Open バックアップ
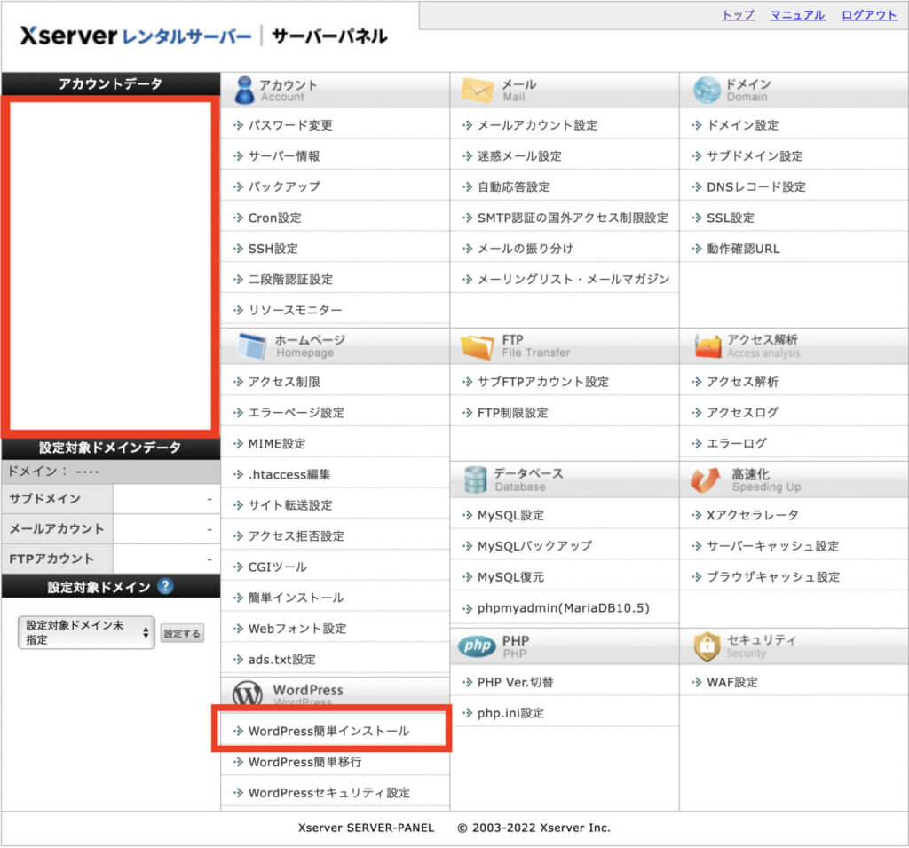This screenshot has height=848, width=909. point(284,186)
